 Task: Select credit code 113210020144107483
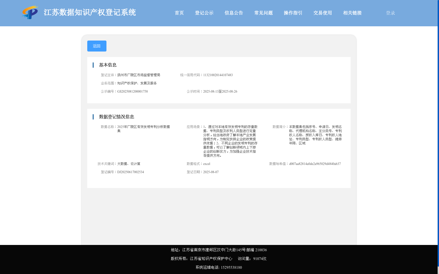(218, 75)
